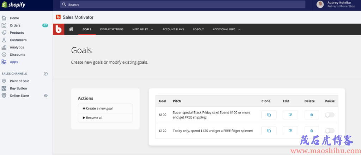Open the Analytics sidebar link
The height and width of the screenshot is (155, 361).
pos(17,47)
